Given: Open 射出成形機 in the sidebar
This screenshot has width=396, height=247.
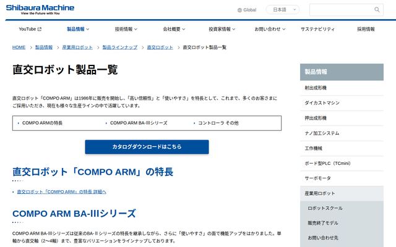Looking at the screenshot, I should coord(342,88).
